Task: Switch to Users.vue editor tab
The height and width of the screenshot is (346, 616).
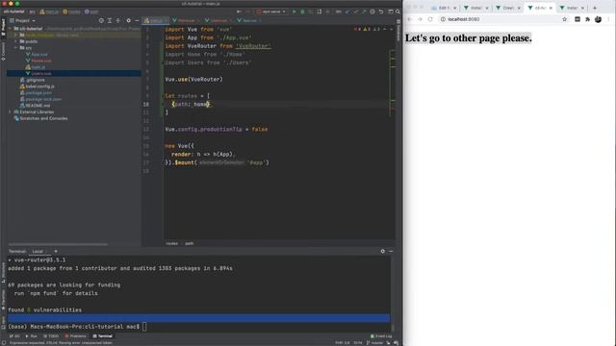Action: pos(218,20)
